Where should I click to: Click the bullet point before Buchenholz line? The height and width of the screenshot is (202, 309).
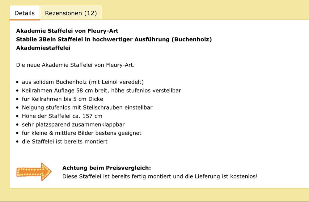18,82
